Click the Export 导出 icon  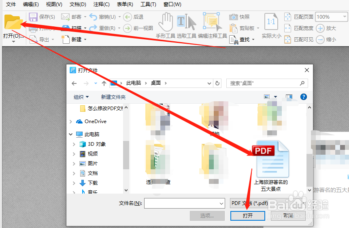point(33,40)
